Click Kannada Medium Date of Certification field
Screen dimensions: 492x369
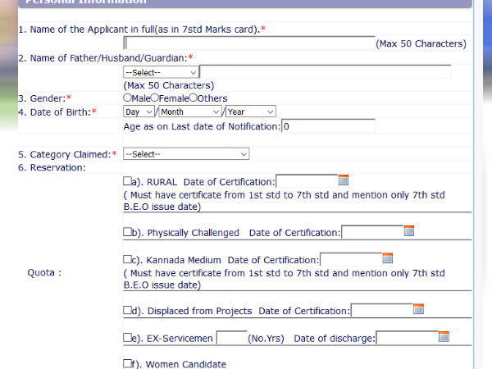pyautogui.click(x=351, y=259)
